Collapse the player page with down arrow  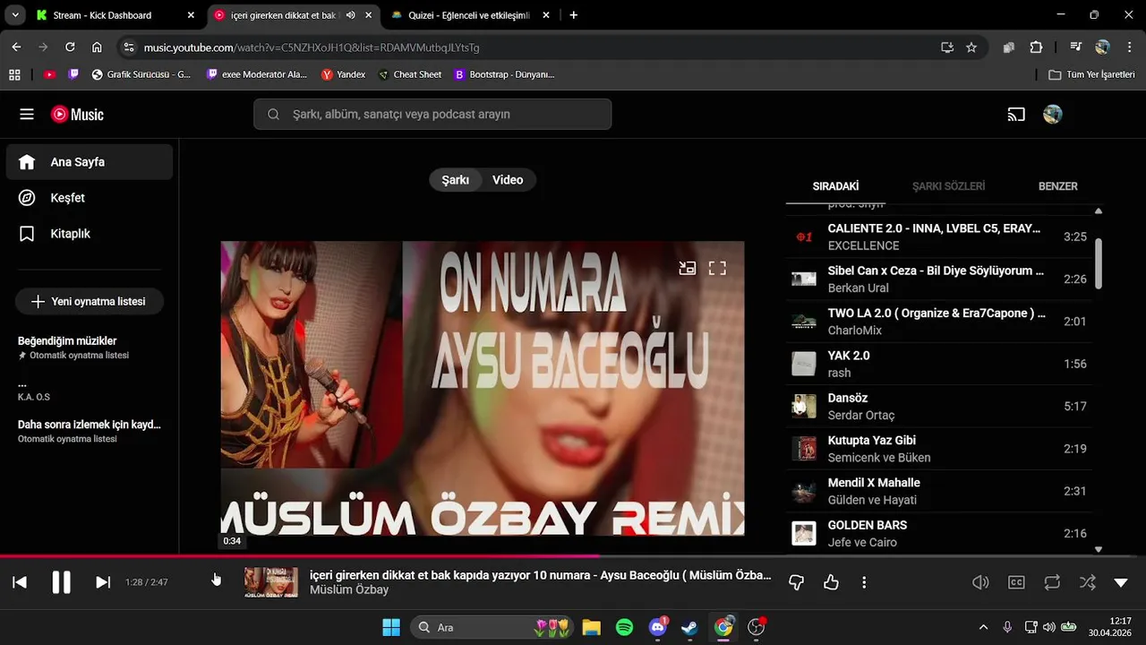click(x=1121, y=582)
